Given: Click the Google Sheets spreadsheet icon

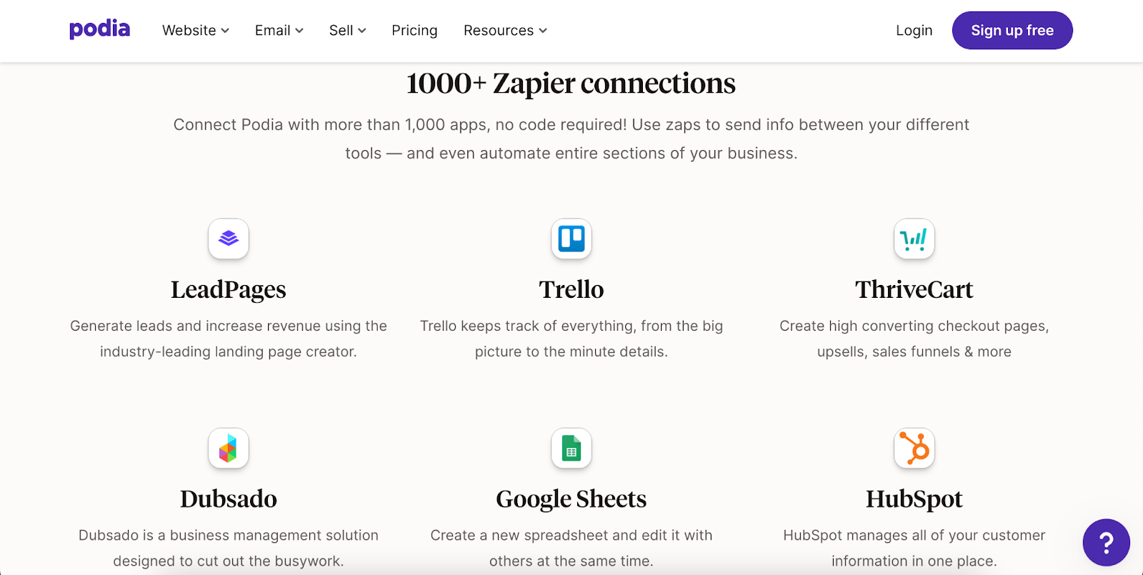Looking at the screenshot, I should point(571,449).
